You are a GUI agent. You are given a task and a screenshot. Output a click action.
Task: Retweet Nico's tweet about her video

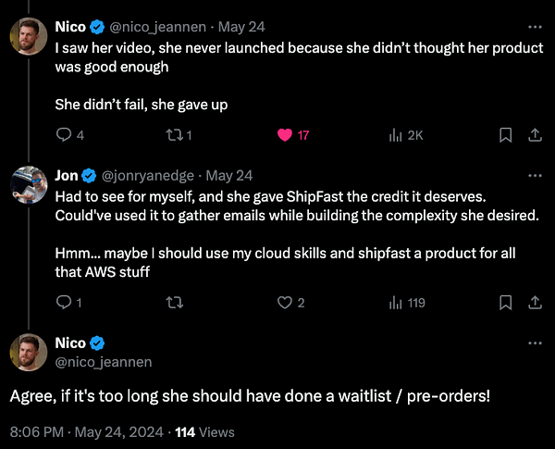175,135
